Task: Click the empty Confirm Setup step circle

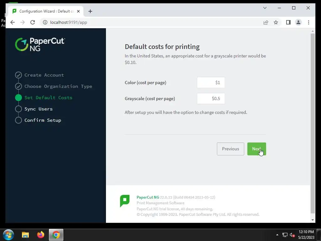Action: pos(18,120)
